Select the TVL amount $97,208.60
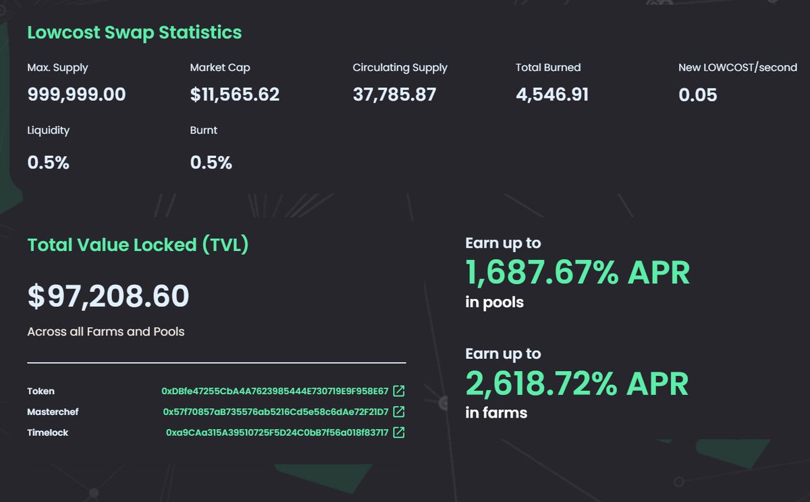 109,297
